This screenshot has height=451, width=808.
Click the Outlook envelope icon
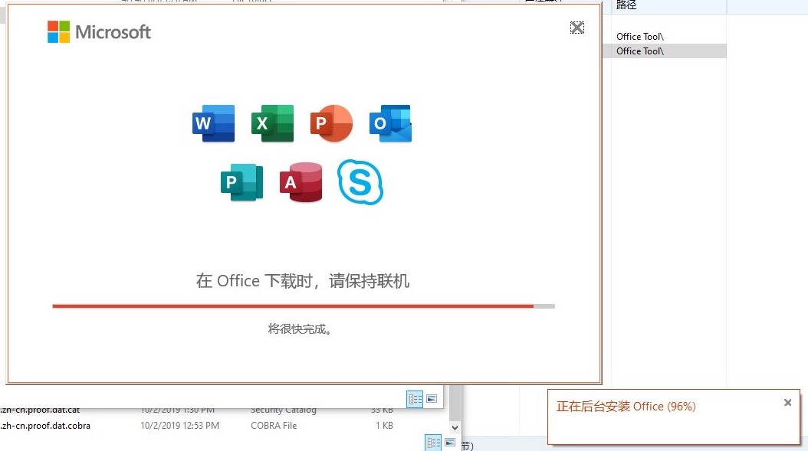tap(390, 123)
